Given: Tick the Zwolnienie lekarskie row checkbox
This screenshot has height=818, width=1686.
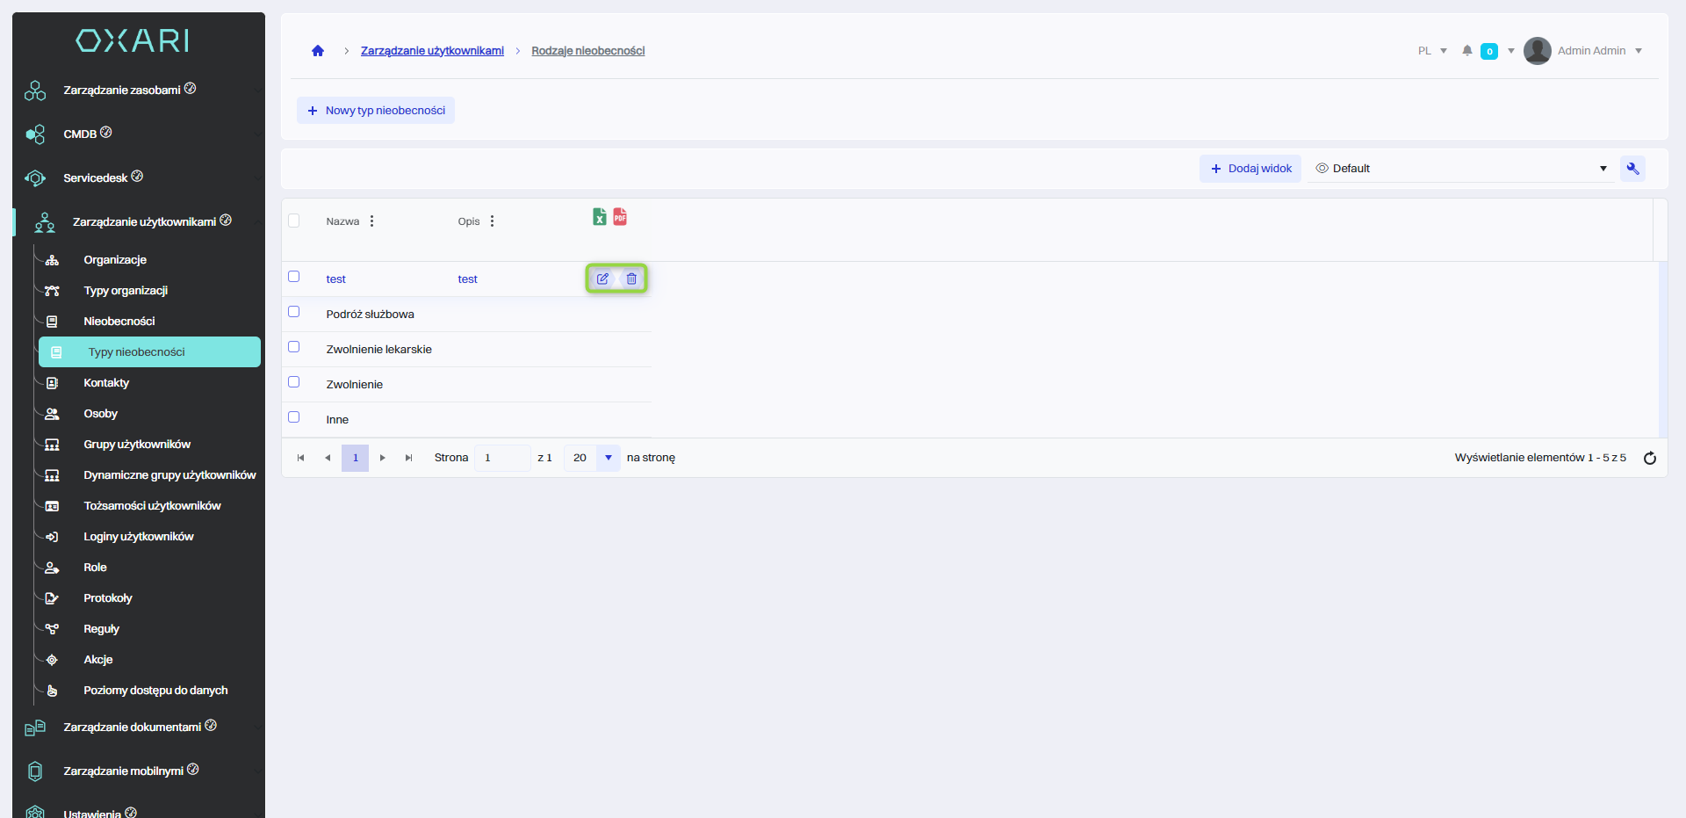Looking at the screenshot, I should pyautogui.click(x=294, y=347).
